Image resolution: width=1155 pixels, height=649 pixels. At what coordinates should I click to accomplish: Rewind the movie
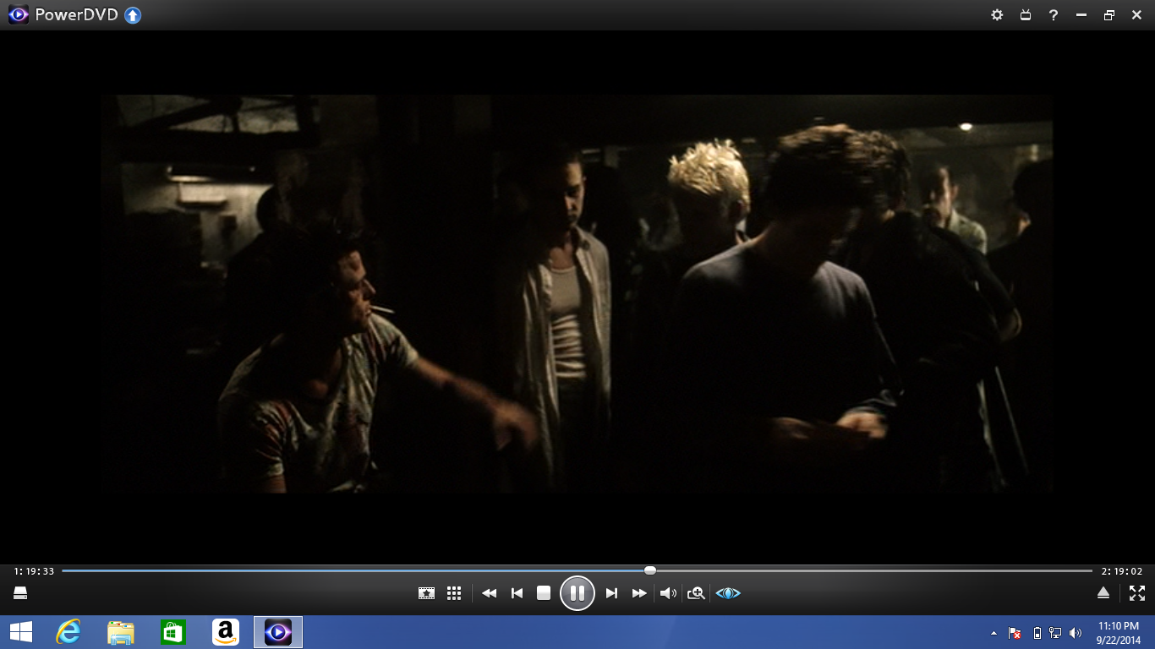(x=489, y=593)
